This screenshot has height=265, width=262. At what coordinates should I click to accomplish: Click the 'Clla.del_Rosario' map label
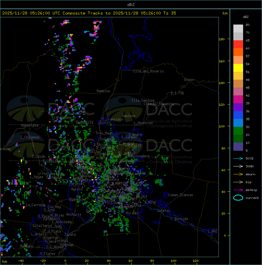click(148, 71)
